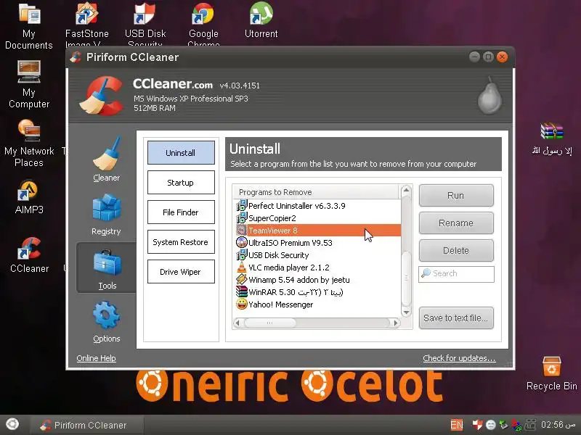
Task: Open the Online Help link
Action: pyautogui.click(x=97, y=358)
